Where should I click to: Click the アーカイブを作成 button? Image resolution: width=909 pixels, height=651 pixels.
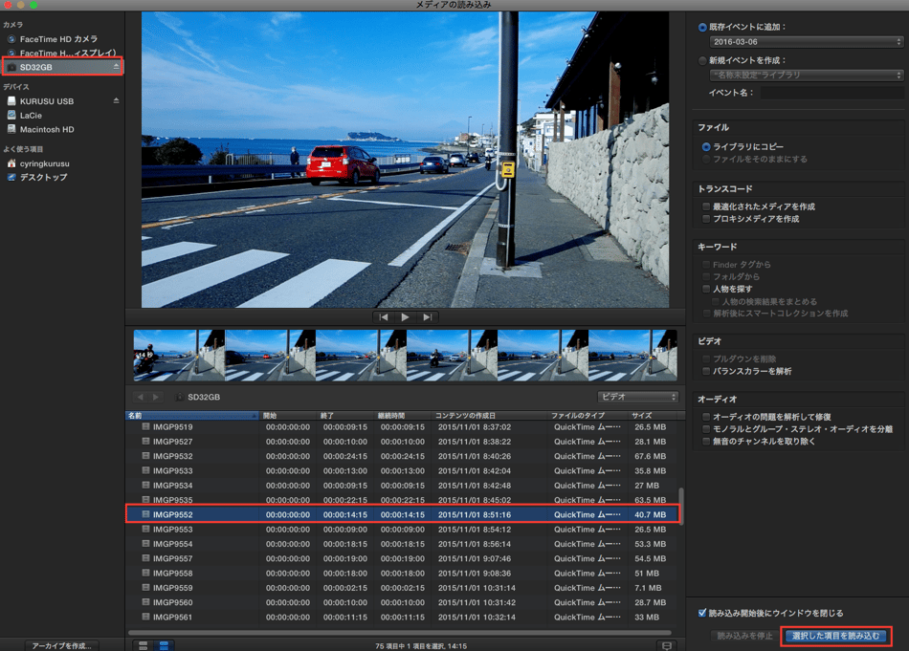pyautogui.click(x=61, y=645)
